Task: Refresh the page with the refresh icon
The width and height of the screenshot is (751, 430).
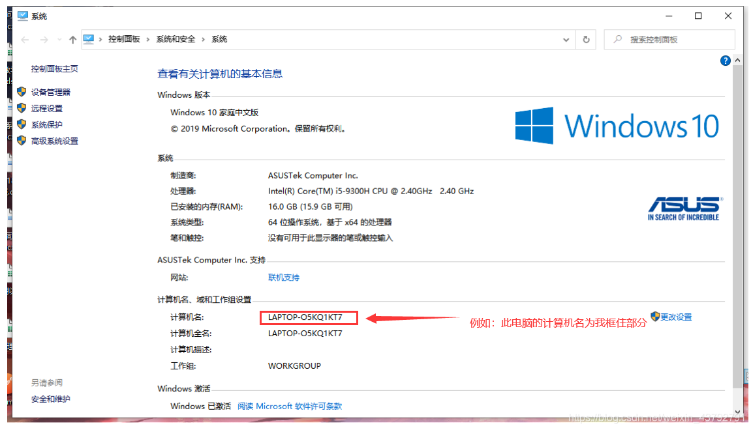Action: tap(586, 40)
